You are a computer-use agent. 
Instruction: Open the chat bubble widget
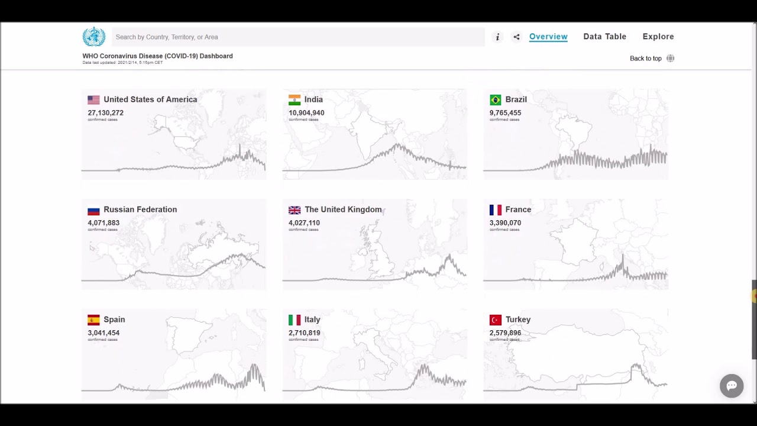pos(732,386)
